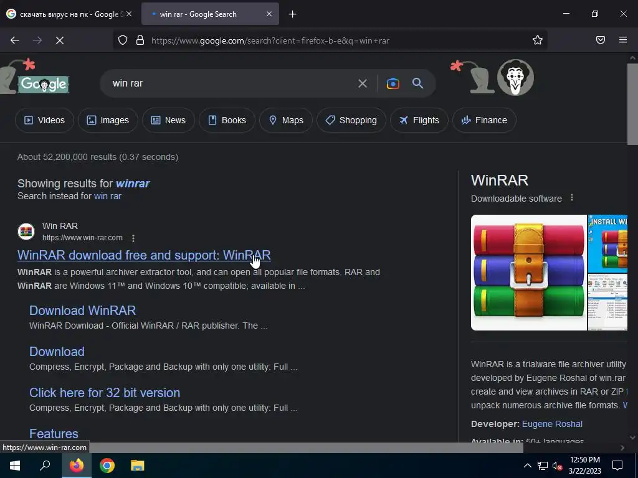Open the 'Download' sitelink

point(57,352)
